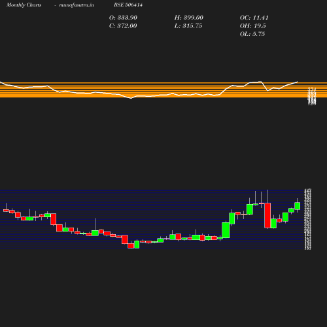The width and height of the screenshot is (327, 327).
Task: Click the end point of the white indicator line
Action: (298, 82)
